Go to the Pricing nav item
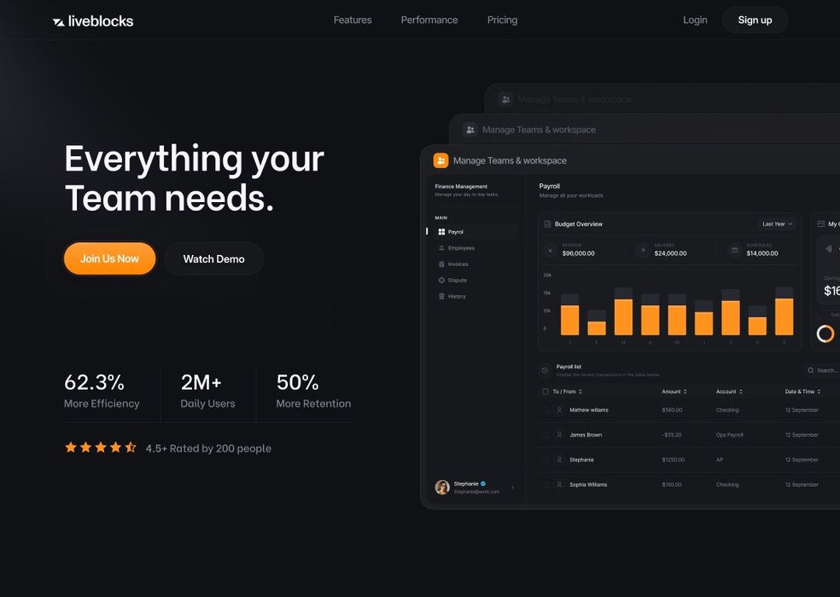This screenshot has width=840, height=597. click(x=502, y=20)
